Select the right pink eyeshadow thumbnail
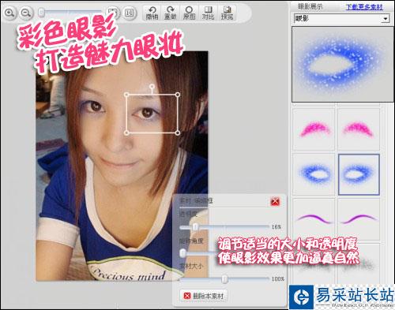Viewport: 395px width, 310px height. point(359,129)
